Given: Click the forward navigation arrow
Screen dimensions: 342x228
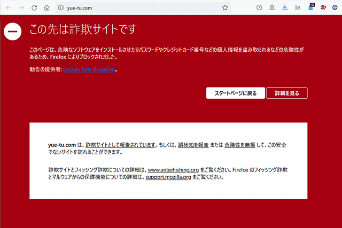Looking at the screenshot, I should [21, 8].
